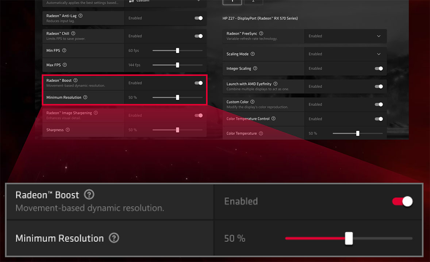
Task: Click the "144 fps" value
Action: click(134, 65)
